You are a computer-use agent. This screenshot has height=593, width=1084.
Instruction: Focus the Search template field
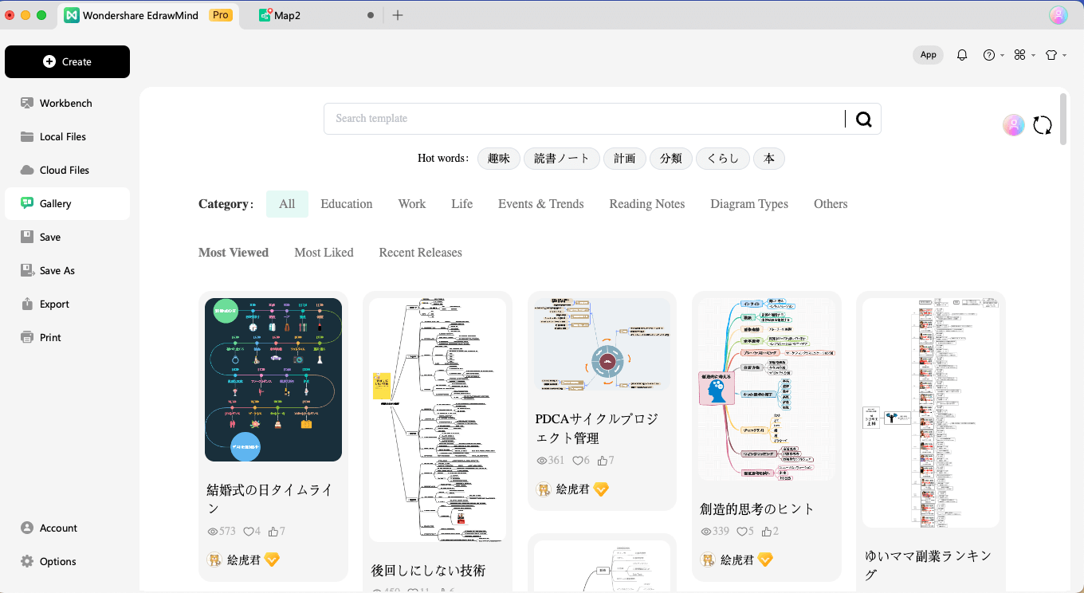[x=584, y=119]
